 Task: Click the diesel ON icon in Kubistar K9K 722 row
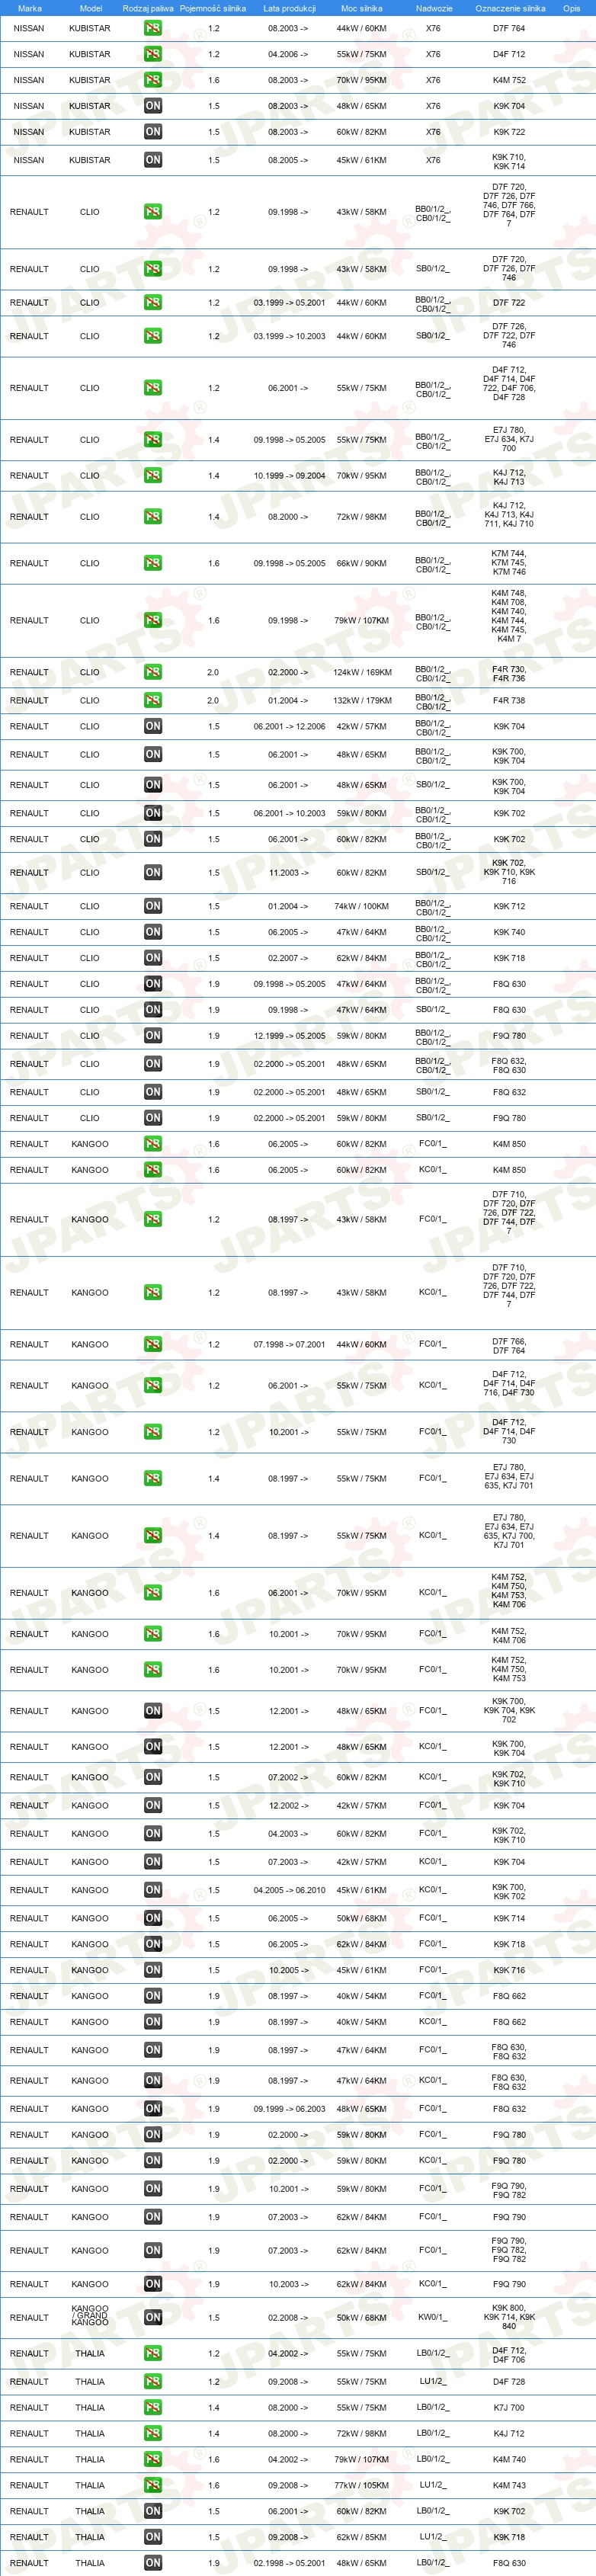[x=153, y=132]
